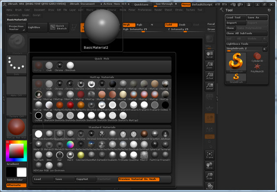The image size is (277, 192).
Task: Click the Frame mesh icon
Action: [209, 155]
